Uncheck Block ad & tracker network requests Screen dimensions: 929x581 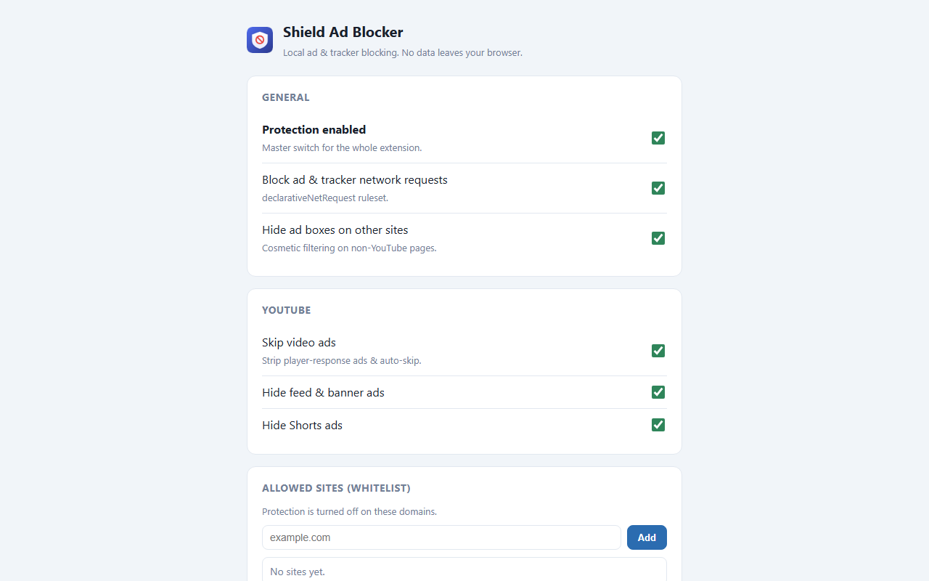click(x=658, y=188)
